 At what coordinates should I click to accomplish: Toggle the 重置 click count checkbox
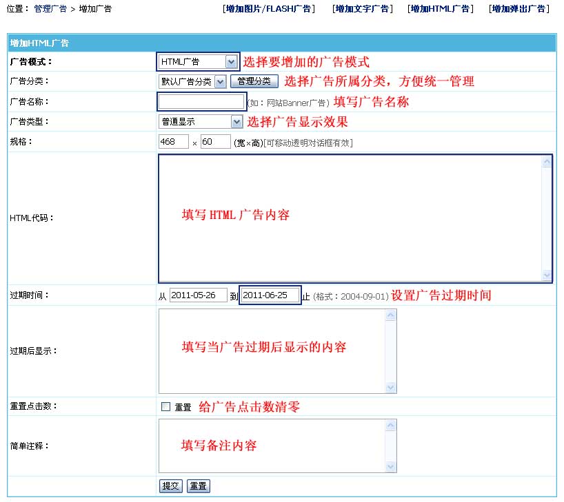tap(165, 407)
